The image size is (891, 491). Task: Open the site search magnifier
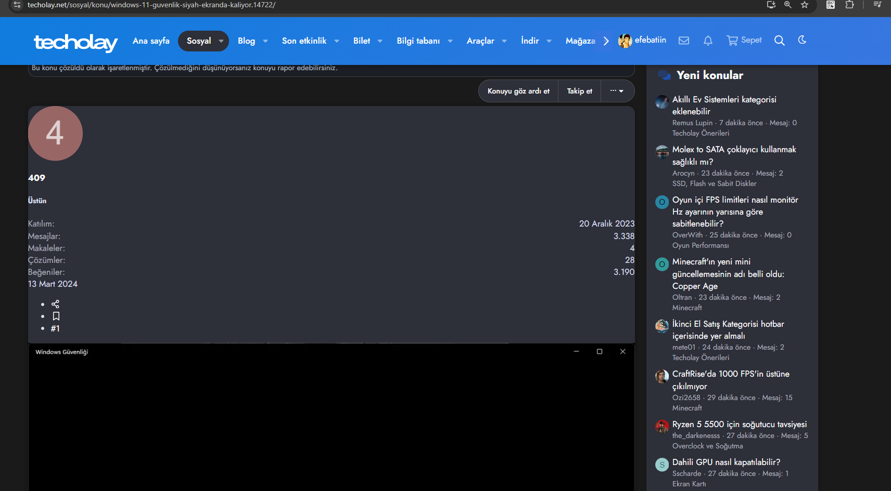coord(779,41)
